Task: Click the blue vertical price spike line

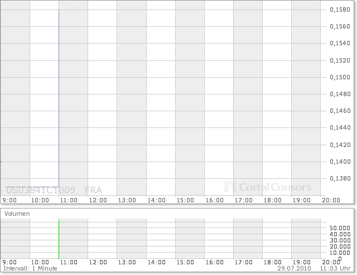Action: coord(59,98)
